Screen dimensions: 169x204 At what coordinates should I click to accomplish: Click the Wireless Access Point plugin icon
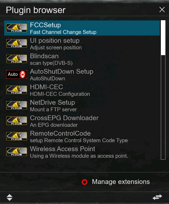tap(16, 152)
